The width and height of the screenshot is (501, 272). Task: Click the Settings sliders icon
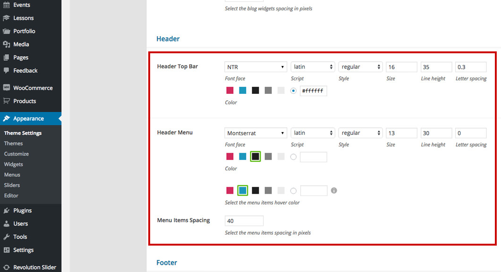pyautogui.click(x=7, y=250)
